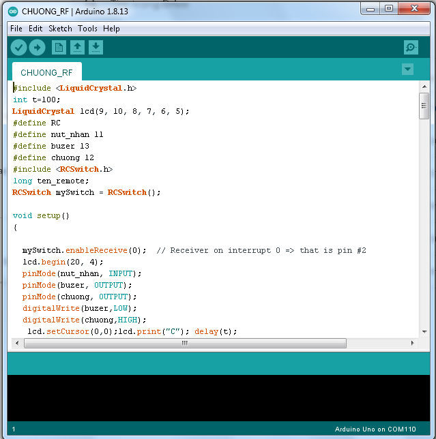The width and height of the screenshot is (436, 439).
Task: Click the Open sketch up-arrow icon
Action: pyautogui.click(x=78, y=47)
